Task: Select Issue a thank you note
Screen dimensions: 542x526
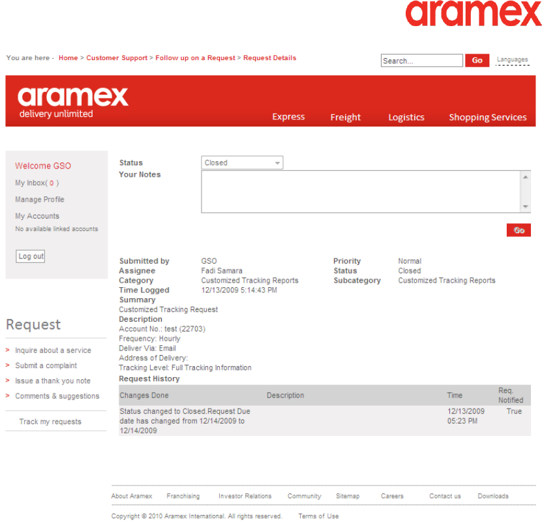Action: [53, 380]
